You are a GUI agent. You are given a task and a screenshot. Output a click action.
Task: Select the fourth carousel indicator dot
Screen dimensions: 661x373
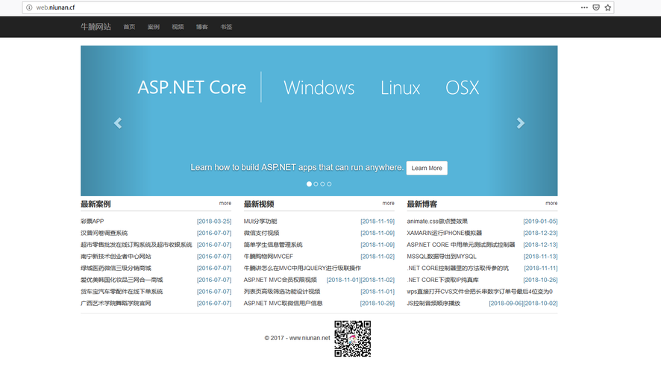coord(329,184)
